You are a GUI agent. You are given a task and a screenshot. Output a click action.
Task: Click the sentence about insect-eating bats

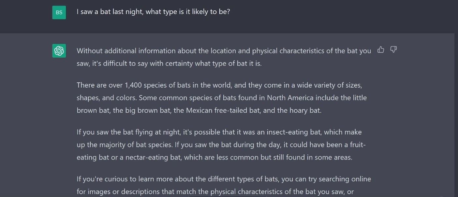(218, 132)
